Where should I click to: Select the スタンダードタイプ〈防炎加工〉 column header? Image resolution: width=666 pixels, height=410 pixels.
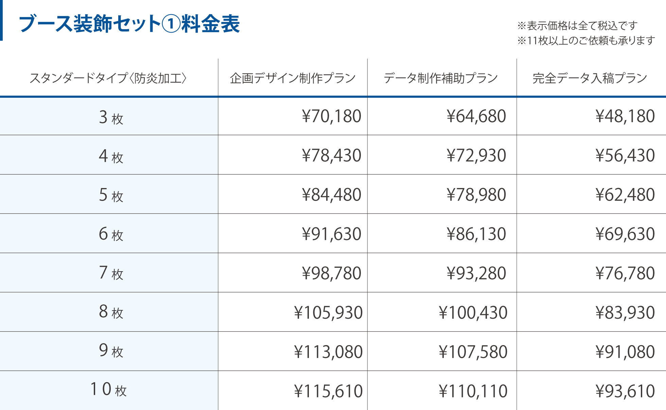[108, 78]
